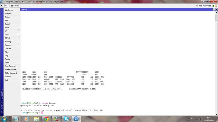Open Windows Media Player from taskbar
Screen dimensions: 218x122
pyautogui.click(x=26, y=119)
